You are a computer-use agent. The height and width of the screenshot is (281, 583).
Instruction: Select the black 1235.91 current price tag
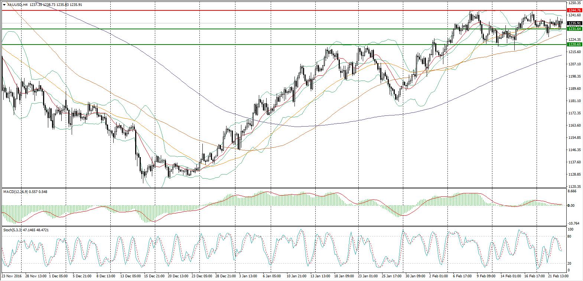click(x=574, y=23)
